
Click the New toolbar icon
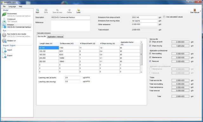(37, 10)
